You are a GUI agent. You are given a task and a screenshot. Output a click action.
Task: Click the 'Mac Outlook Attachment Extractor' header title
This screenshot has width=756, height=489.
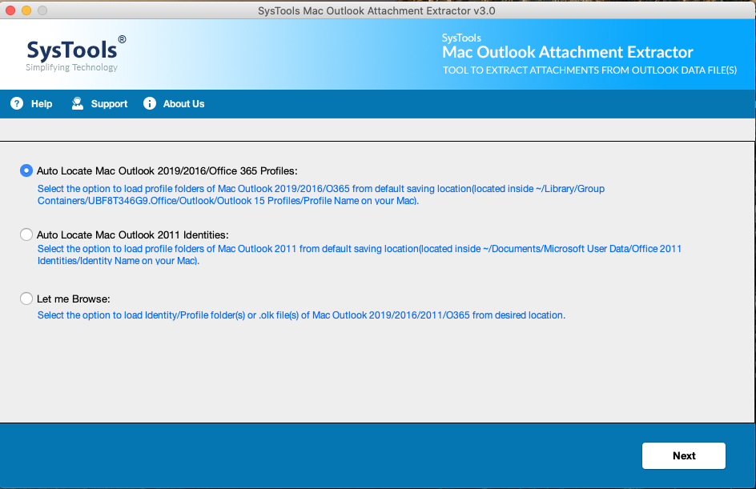[568, 53]
